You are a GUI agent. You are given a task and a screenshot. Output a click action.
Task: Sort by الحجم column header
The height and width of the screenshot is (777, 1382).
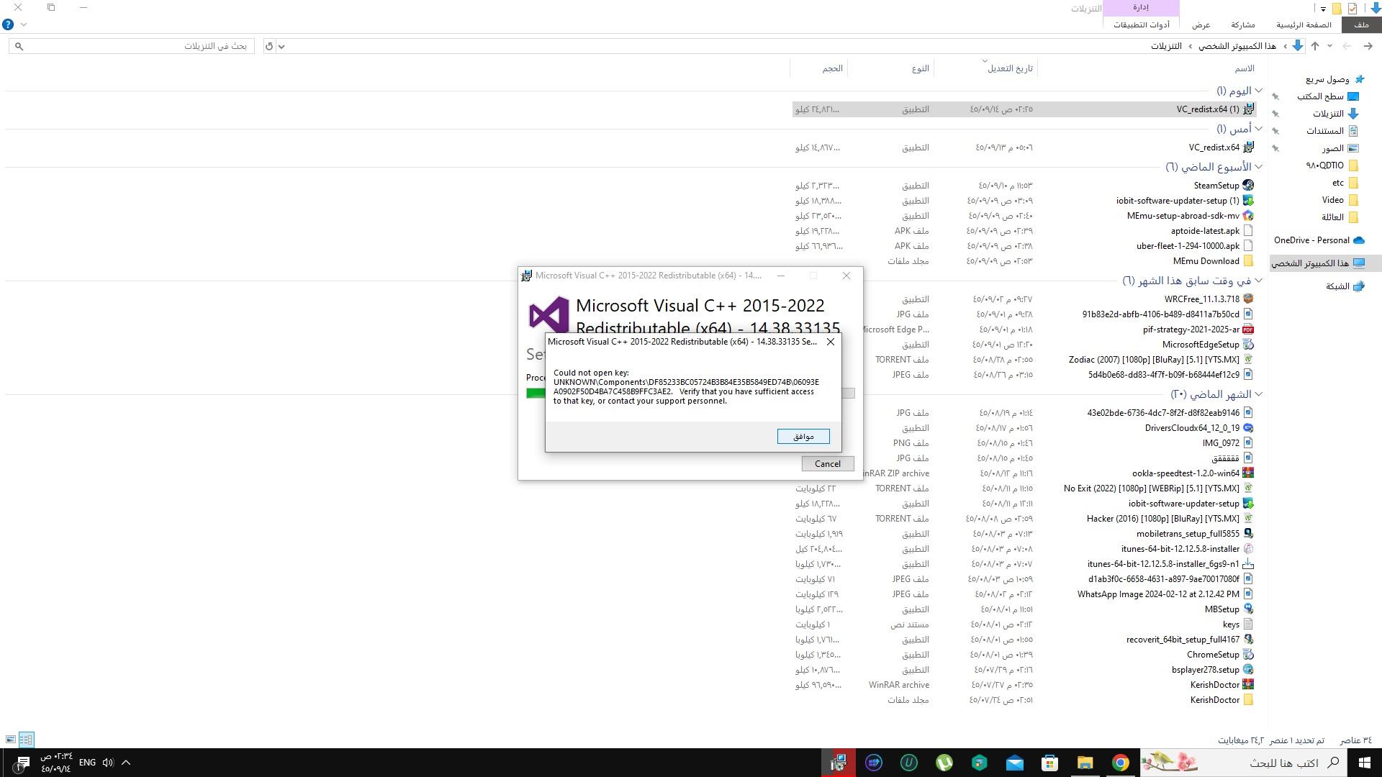coord(833,68)
